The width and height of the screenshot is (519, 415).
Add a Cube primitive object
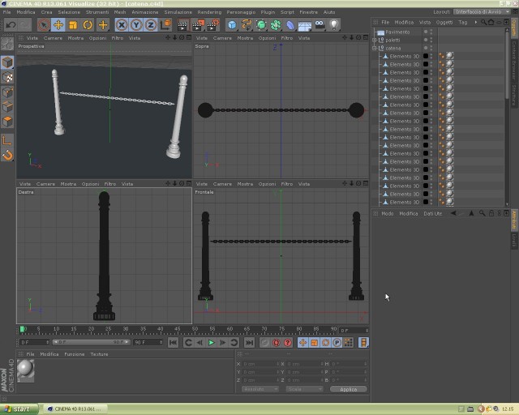[233, 25]
